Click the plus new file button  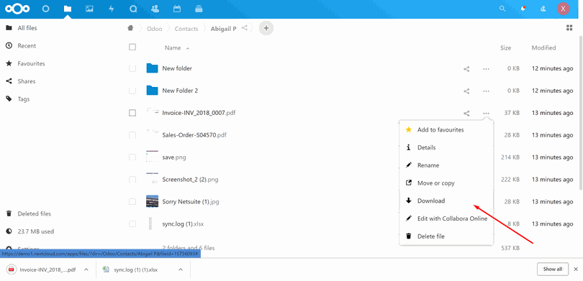[266, 28]
